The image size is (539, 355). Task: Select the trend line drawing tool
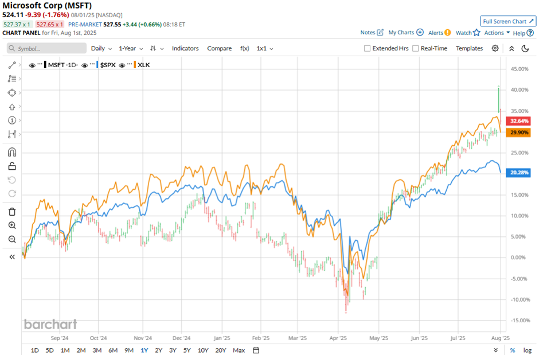[12, 65]
